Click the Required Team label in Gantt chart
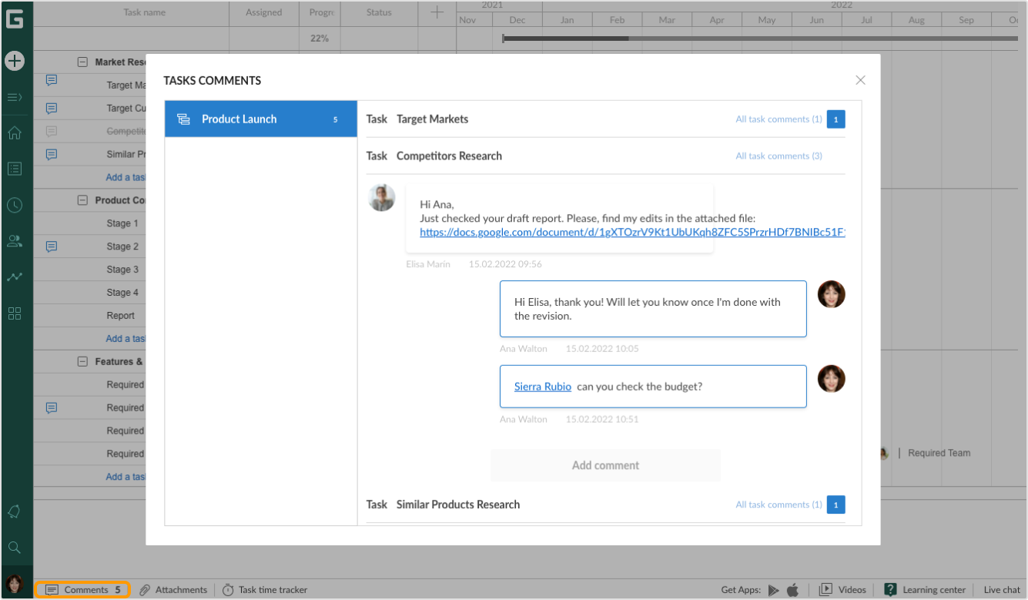The width and height of the screenshot is (1028, 600). tap(939, 453)
